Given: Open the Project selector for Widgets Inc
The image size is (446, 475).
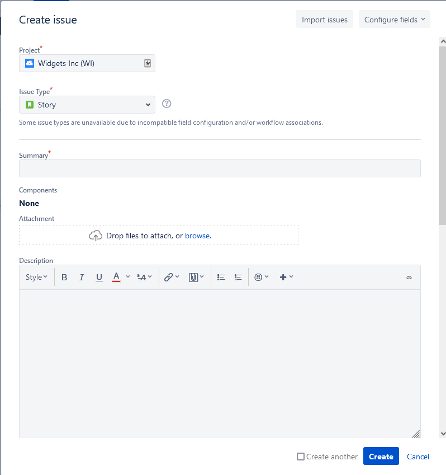Looking at the screenshot, I should (x=87, y=63).
